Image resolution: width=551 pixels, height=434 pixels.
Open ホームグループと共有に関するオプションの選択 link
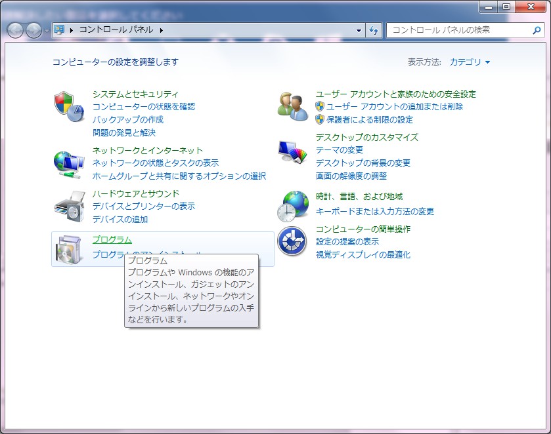(x=179, y=176)
